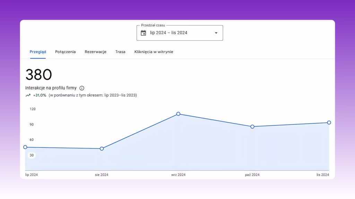Click the y-axis label 30
Viewport: 355px width, 199px height.
32,155
